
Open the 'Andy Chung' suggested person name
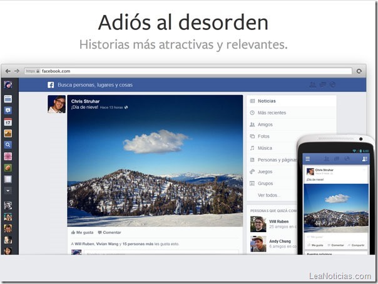pos(280,241)
